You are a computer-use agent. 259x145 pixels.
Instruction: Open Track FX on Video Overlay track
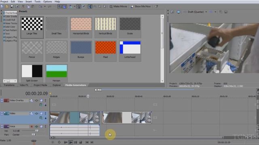click(36, 100)
